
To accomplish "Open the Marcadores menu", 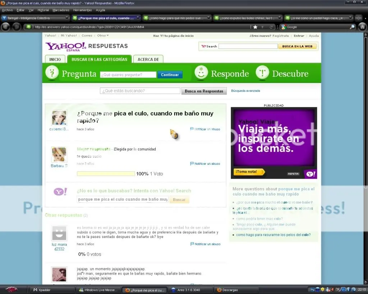I will [61, 10].
